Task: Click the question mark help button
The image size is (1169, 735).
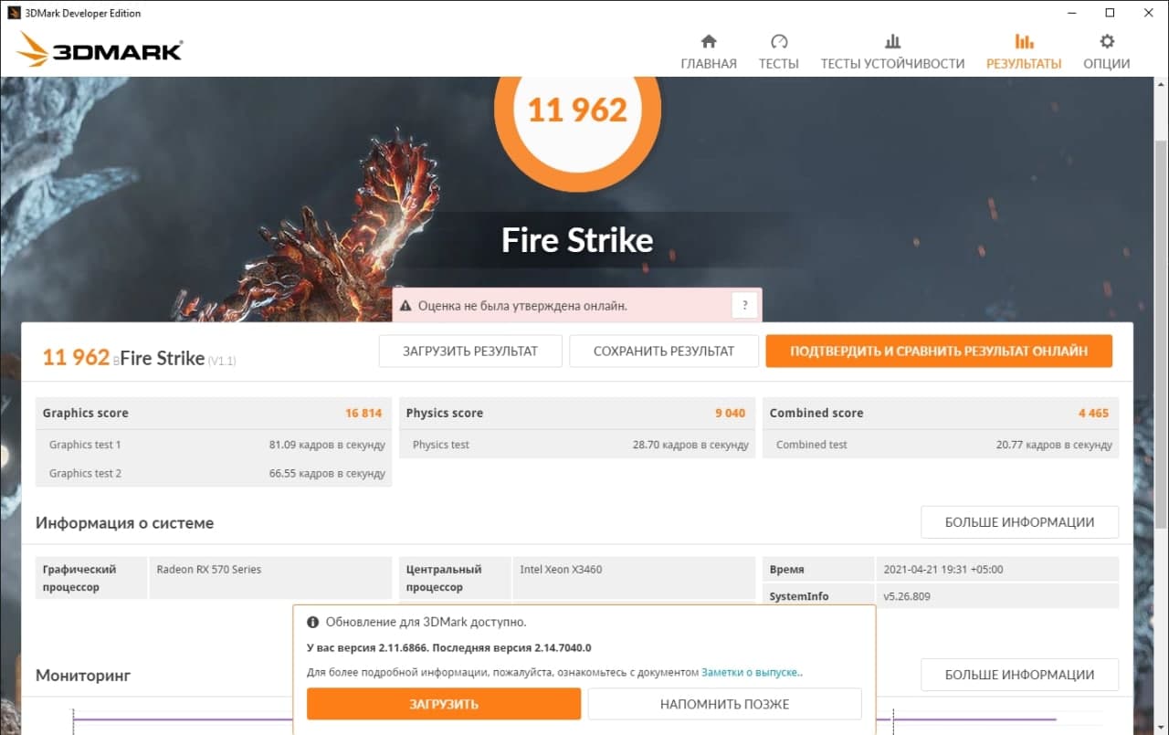Action: [744, 306]
